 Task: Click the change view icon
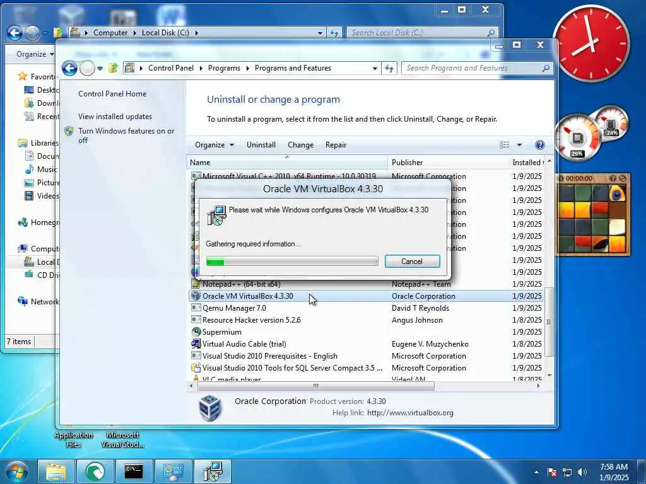[504, 145]
